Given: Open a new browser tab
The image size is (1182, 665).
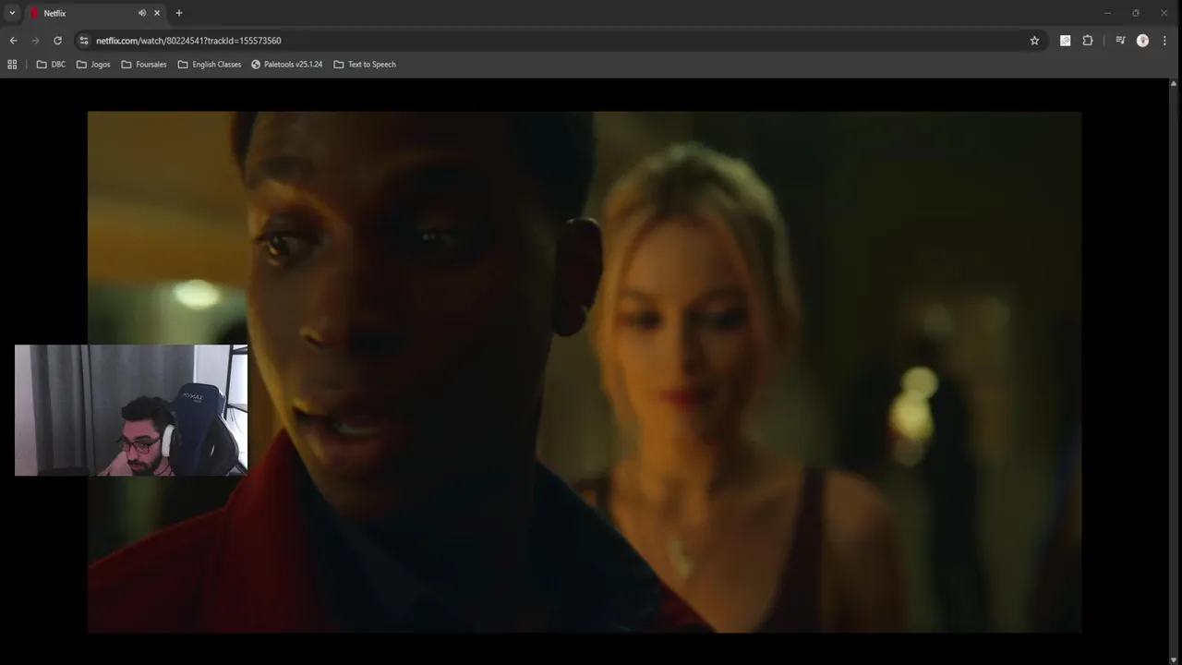Looking at the screenshot, I should coord(179,13).
